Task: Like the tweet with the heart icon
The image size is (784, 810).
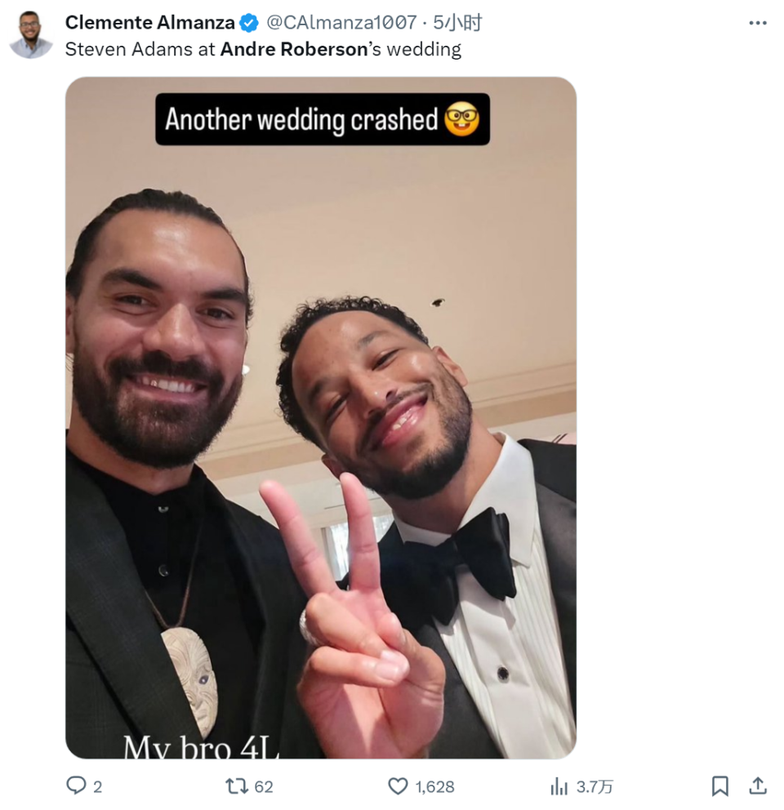Action: click(x=397, y=786)
